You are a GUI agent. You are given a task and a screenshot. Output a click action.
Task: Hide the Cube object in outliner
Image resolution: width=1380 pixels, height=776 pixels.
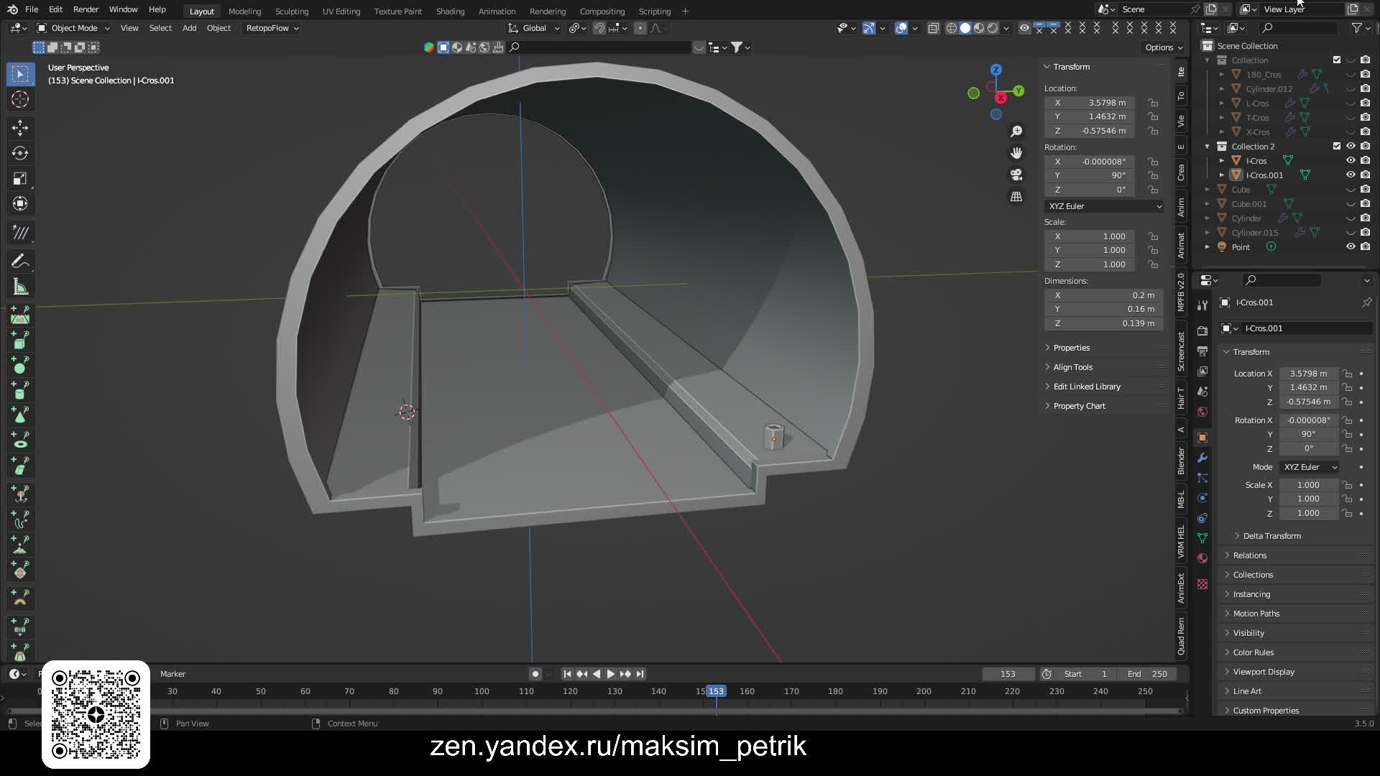(x=1351, y=189)
